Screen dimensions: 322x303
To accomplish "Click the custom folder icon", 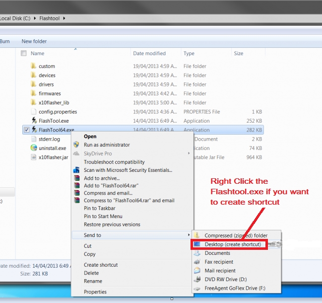I will click(x=33, y=66).
